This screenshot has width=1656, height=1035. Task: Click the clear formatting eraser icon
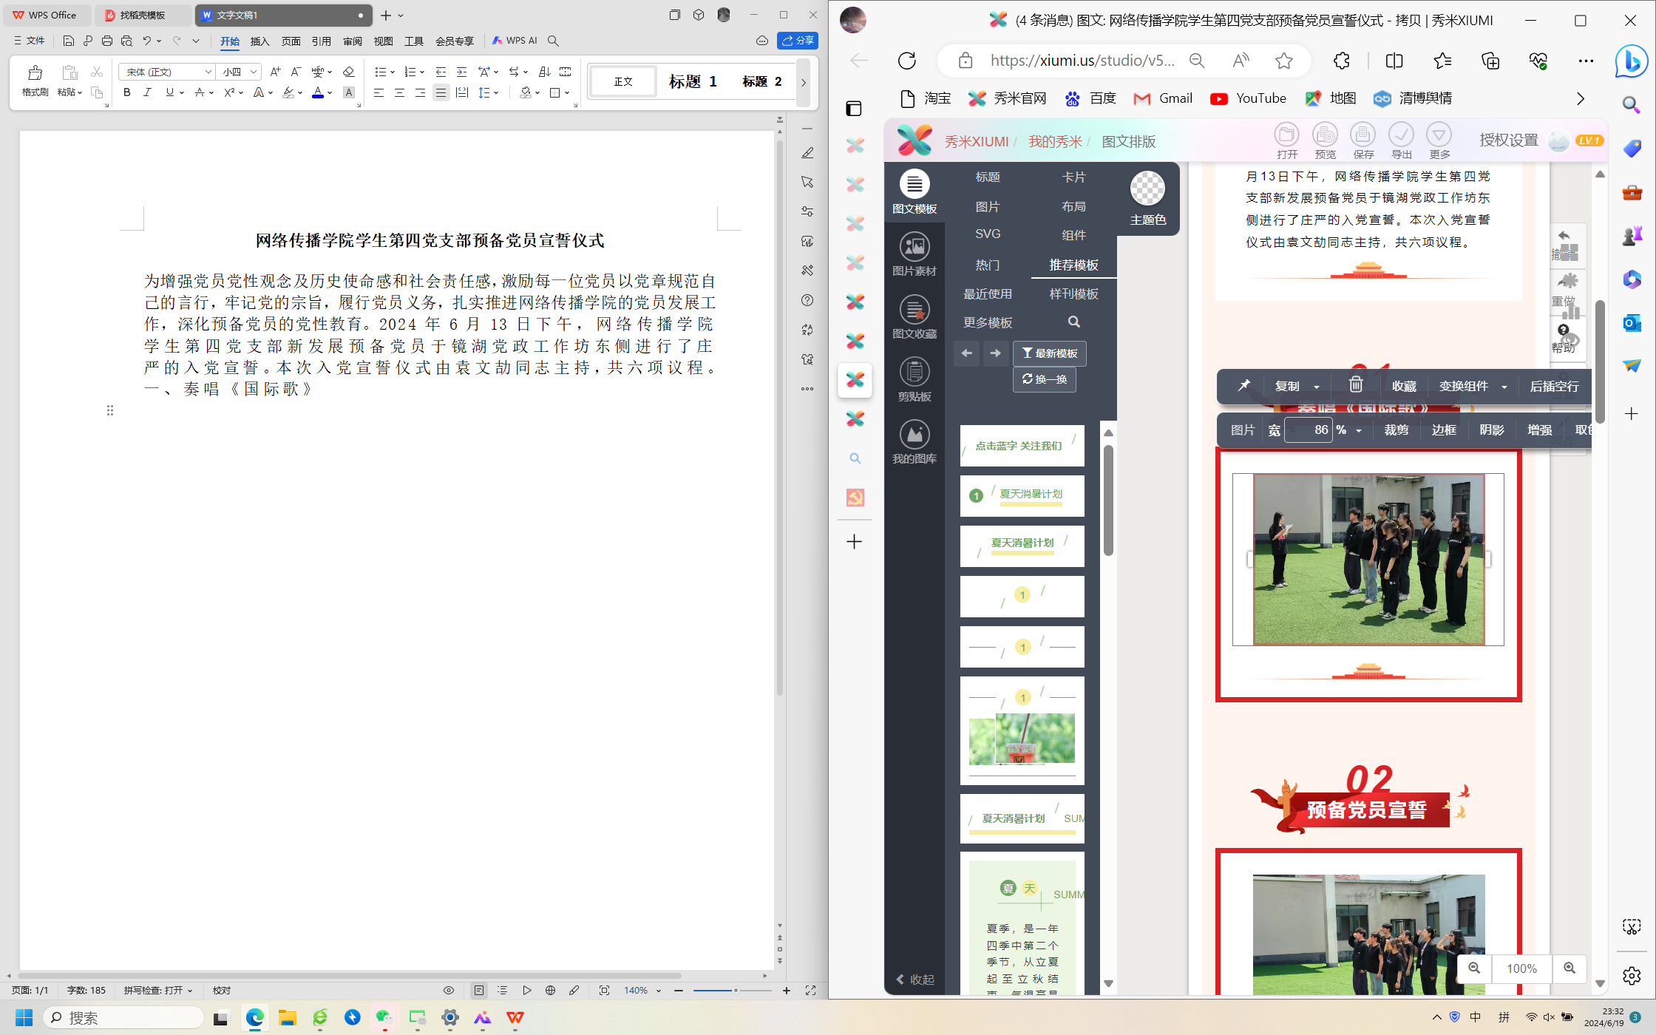pyautogui.click(x=348, y=72)
